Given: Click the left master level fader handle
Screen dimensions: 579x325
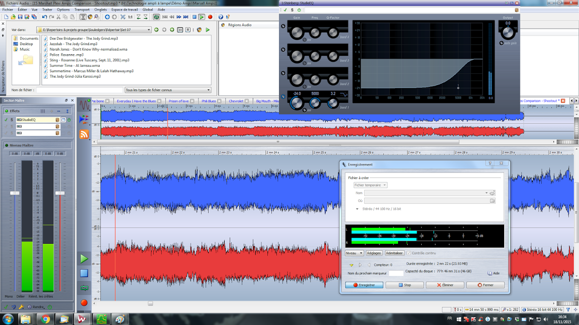Looking at the screenshot, I should 15,193.
